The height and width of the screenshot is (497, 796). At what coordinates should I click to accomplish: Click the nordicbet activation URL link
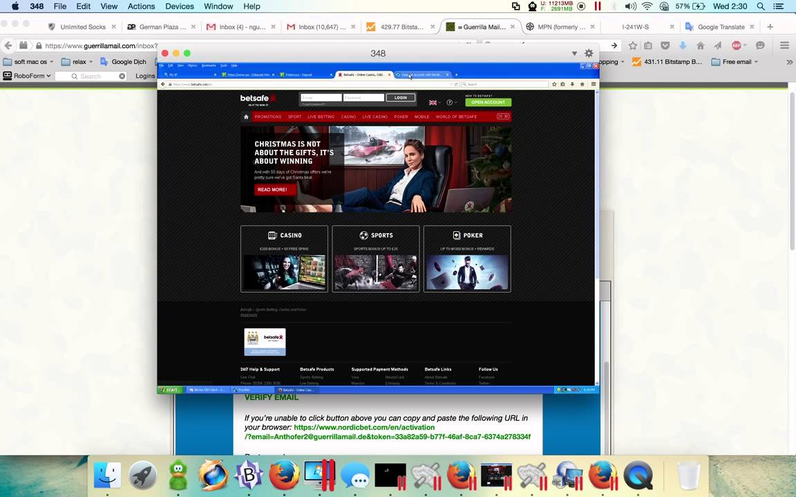(388, 432)
